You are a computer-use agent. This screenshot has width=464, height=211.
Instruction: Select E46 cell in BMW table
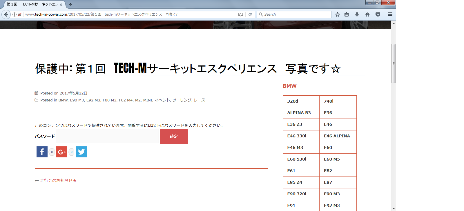tap(328, 124)
